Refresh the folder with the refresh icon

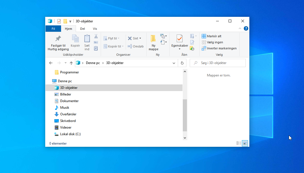182,63
